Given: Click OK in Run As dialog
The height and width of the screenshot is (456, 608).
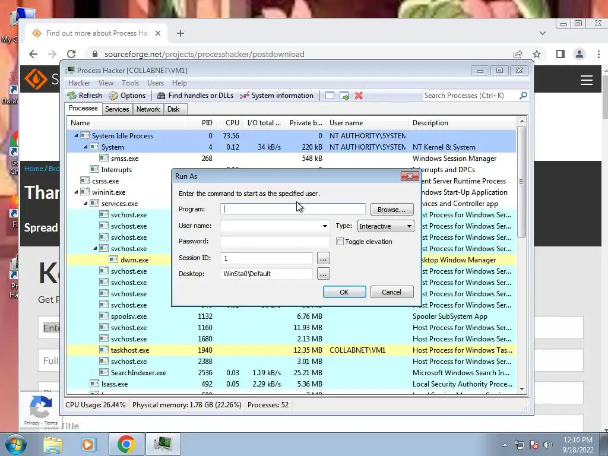Looking at the screenshot, I should (344, 292).
